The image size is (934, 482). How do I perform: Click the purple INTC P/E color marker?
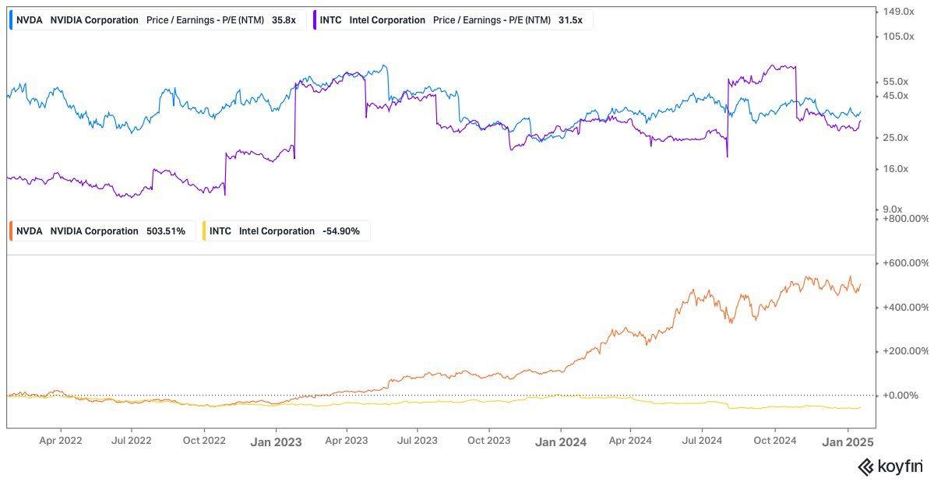pos(314,19)
